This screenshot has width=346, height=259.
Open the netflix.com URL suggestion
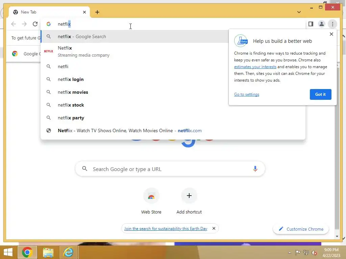(173, 131)
